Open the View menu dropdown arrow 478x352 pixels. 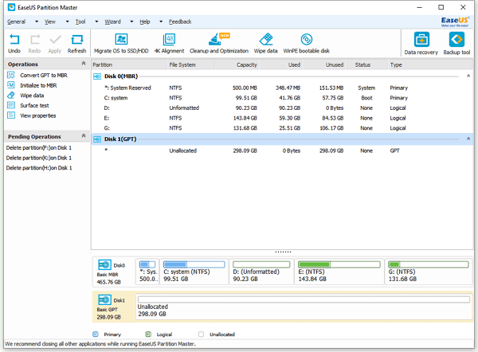(x=68, y=22)
